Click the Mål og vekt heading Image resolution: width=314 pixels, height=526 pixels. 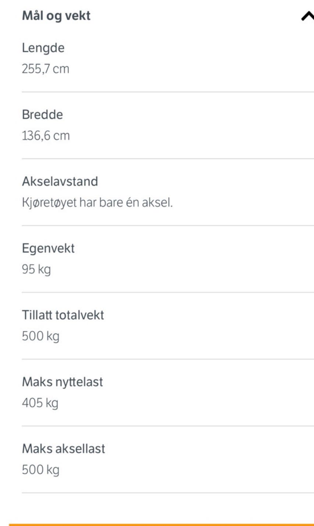(56, 16)
